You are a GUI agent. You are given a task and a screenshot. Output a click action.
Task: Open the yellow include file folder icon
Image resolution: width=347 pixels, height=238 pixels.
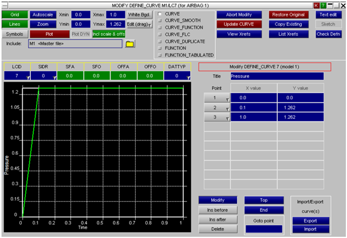click(130, 44)
